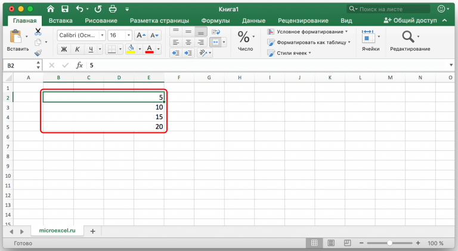Click the Format Painter brush icon
Viewport: 458px width, 251px height.
click(38, 52)
